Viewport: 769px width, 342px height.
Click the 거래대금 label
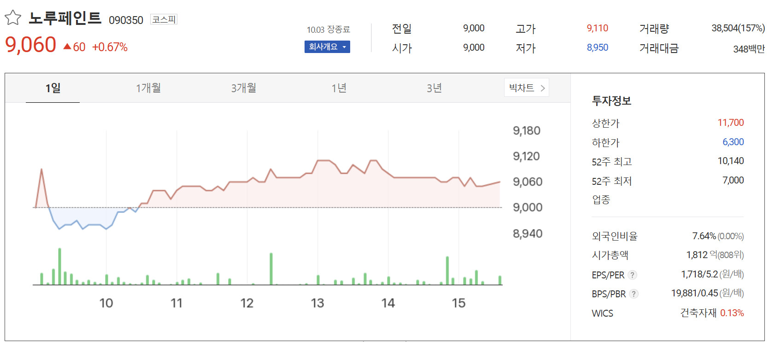tap(659, 48)
